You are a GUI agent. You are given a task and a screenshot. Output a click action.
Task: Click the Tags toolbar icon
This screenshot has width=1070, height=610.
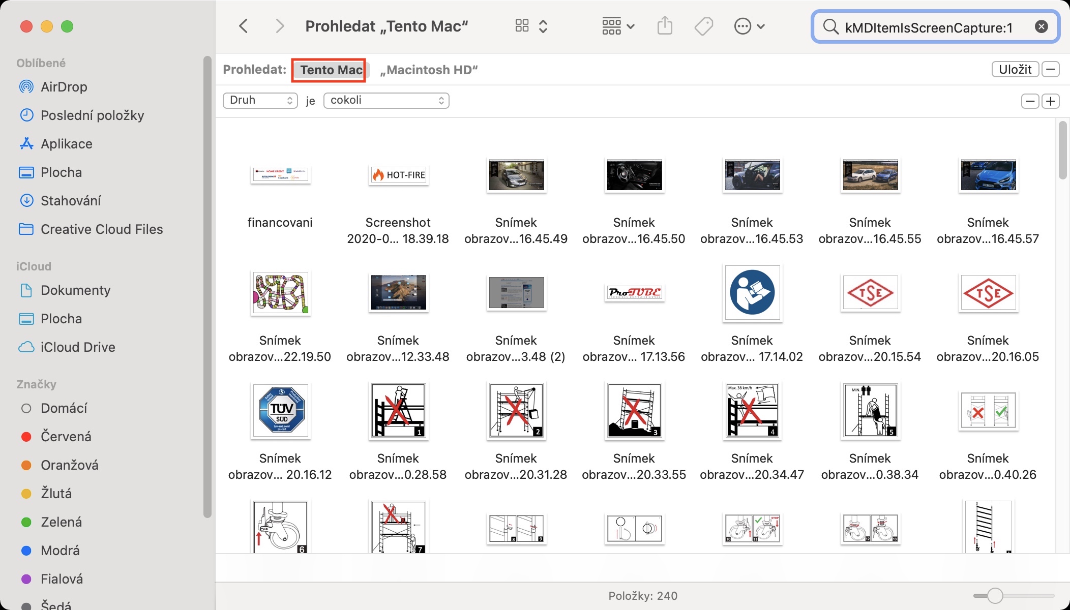[x=703, y=26]
